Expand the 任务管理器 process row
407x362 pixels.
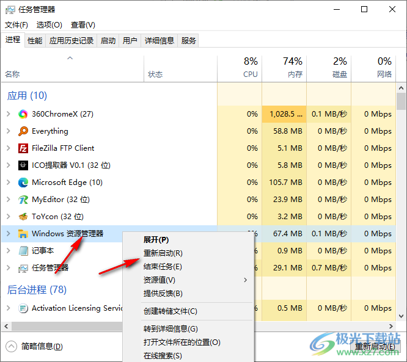(x=9, y=268)
